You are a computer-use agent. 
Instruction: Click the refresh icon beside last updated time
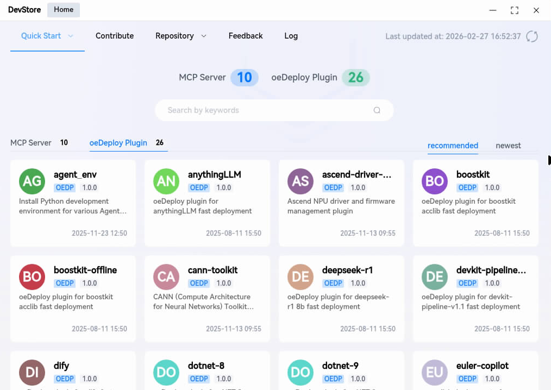pyautogui.click(x=532, y=36)
